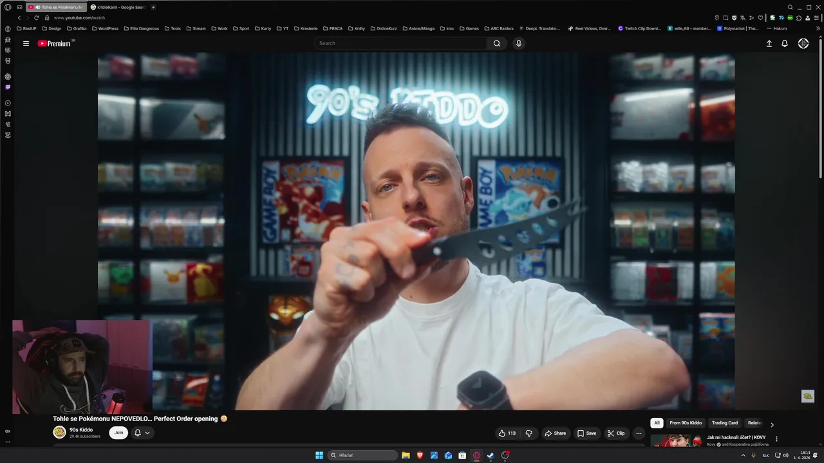The height and width of the screenshot is (463, 824).
Task: Save the video to a playlist
Action: [586, 433]
